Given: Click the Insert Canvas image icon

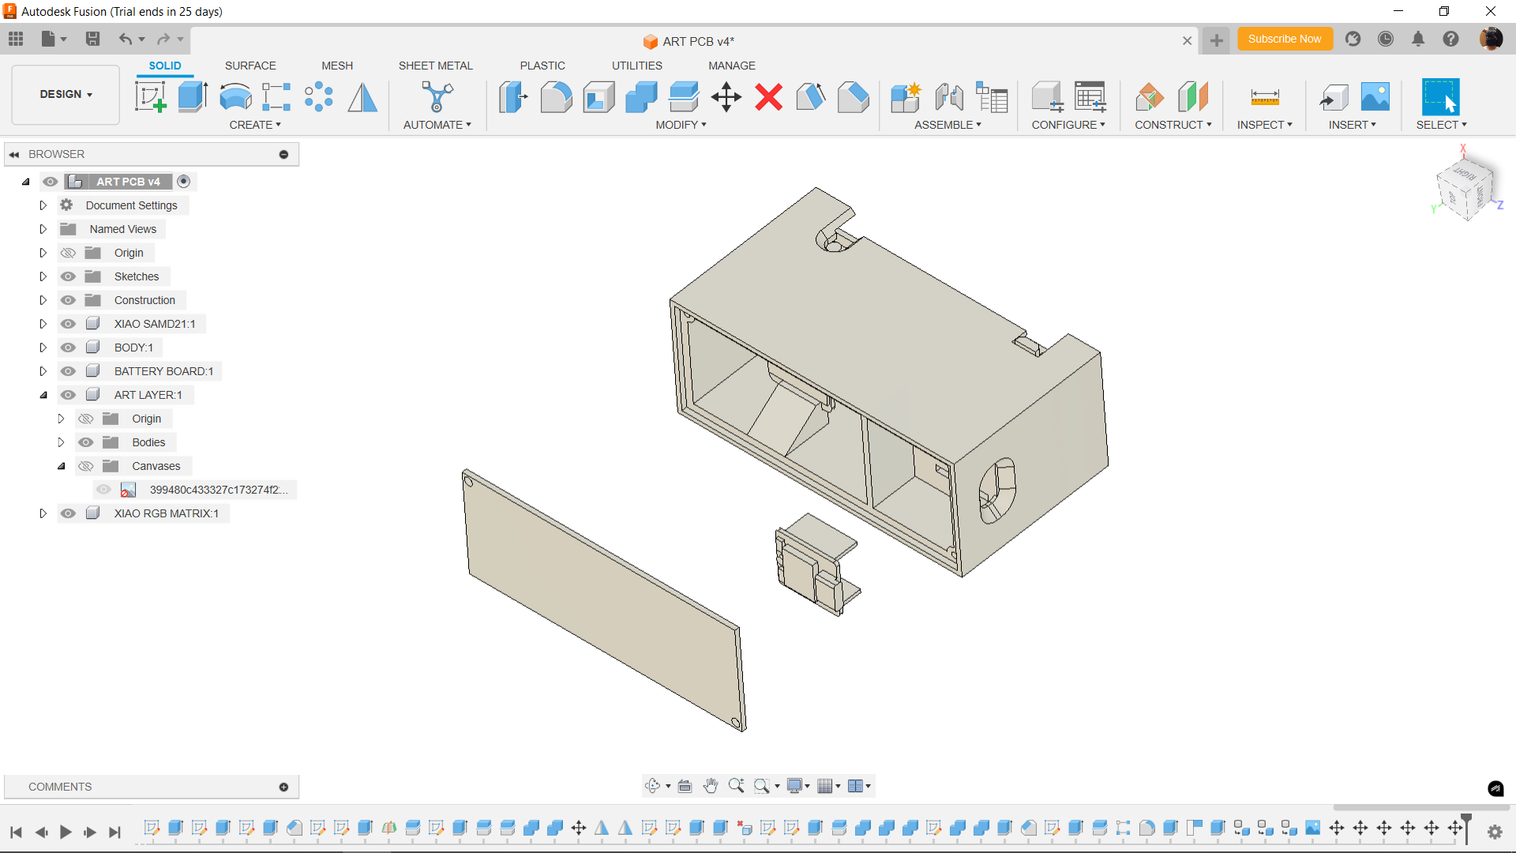Looking at the screenshot, I should point(1375,97).
